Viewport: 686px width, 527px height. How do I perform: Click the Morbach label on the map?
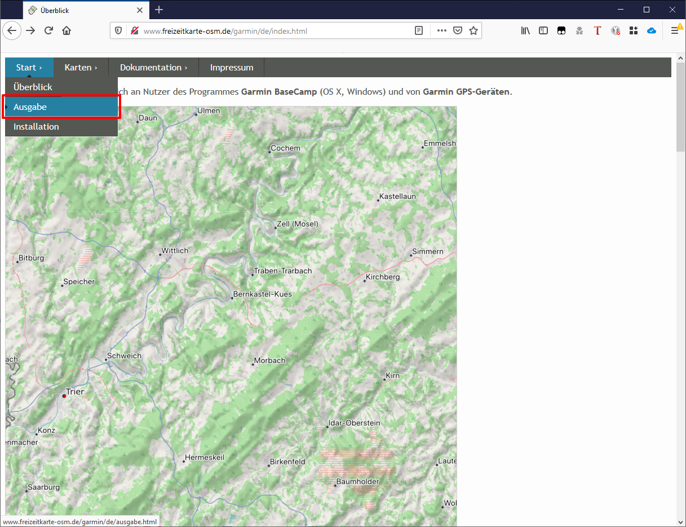pyautogui.click(x=269, y=361)
